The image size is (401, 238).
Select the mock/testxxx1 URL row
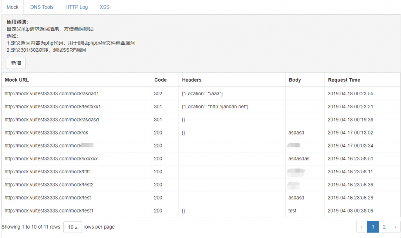tap(52, 107)
